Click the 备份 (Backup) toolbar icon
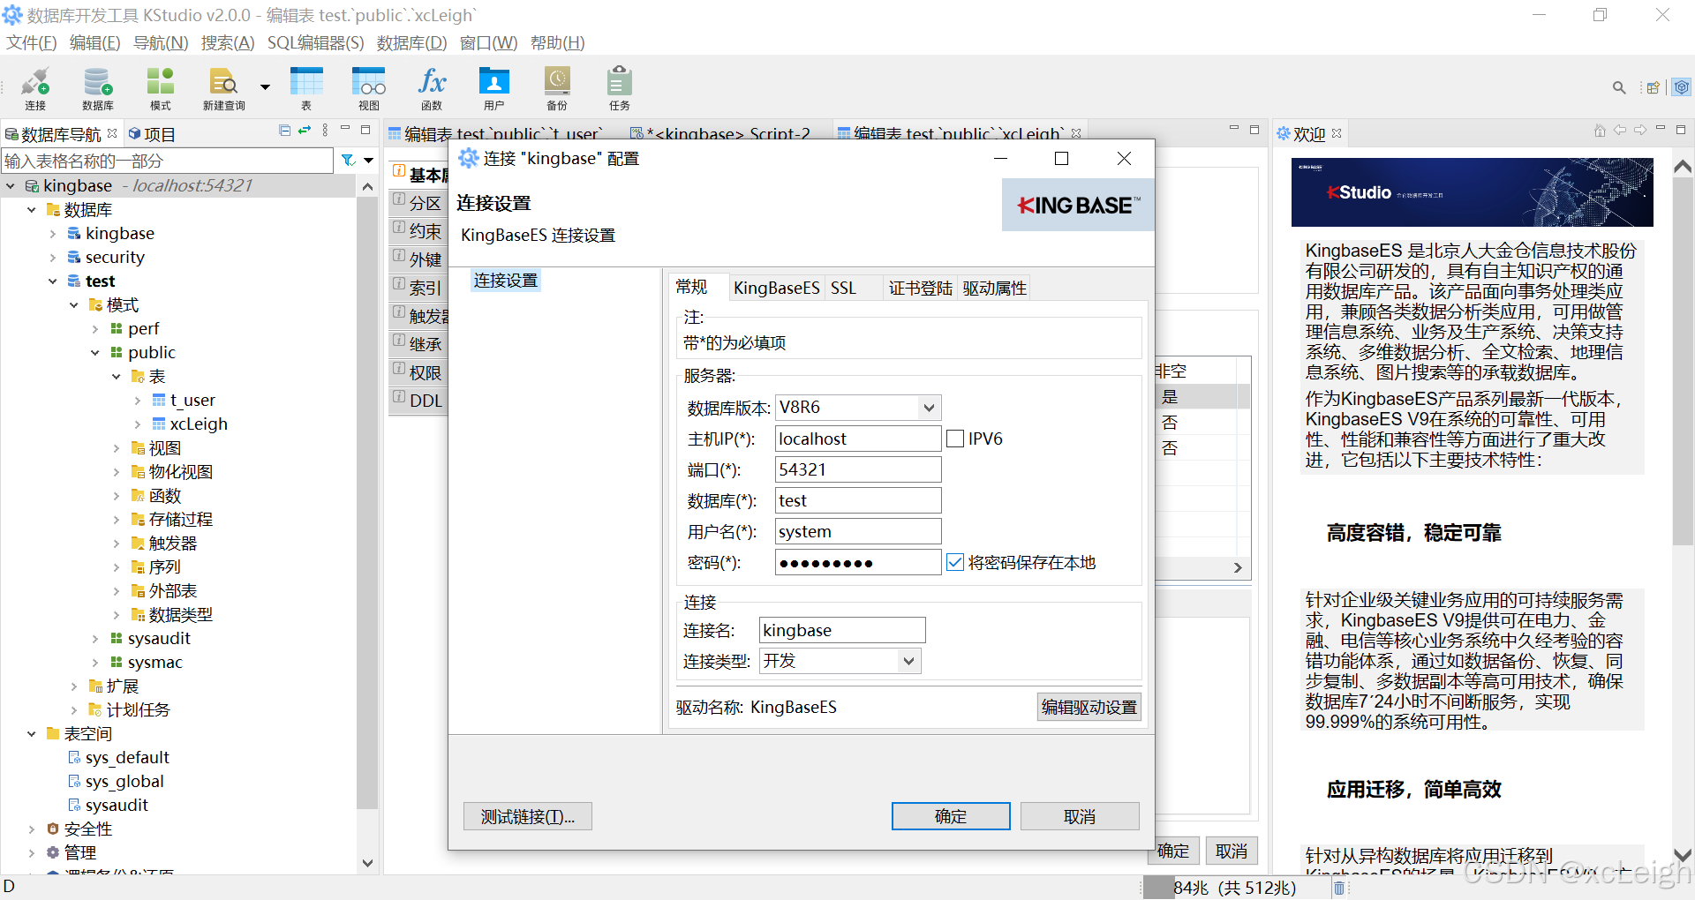This screenshot has height=900, width=1695. [556, 86]
